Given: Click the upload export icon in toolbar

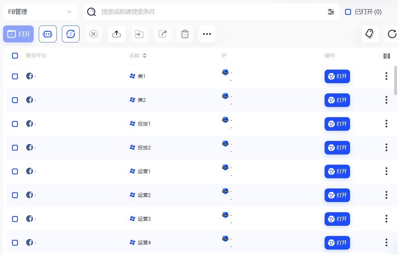Looking at the screenshot, I should (x=117, y=34).
